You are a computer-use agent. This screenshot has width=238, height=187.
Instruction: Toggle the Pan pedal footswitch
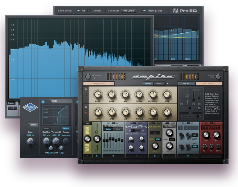pyautogui.click(x=155, y=156)
